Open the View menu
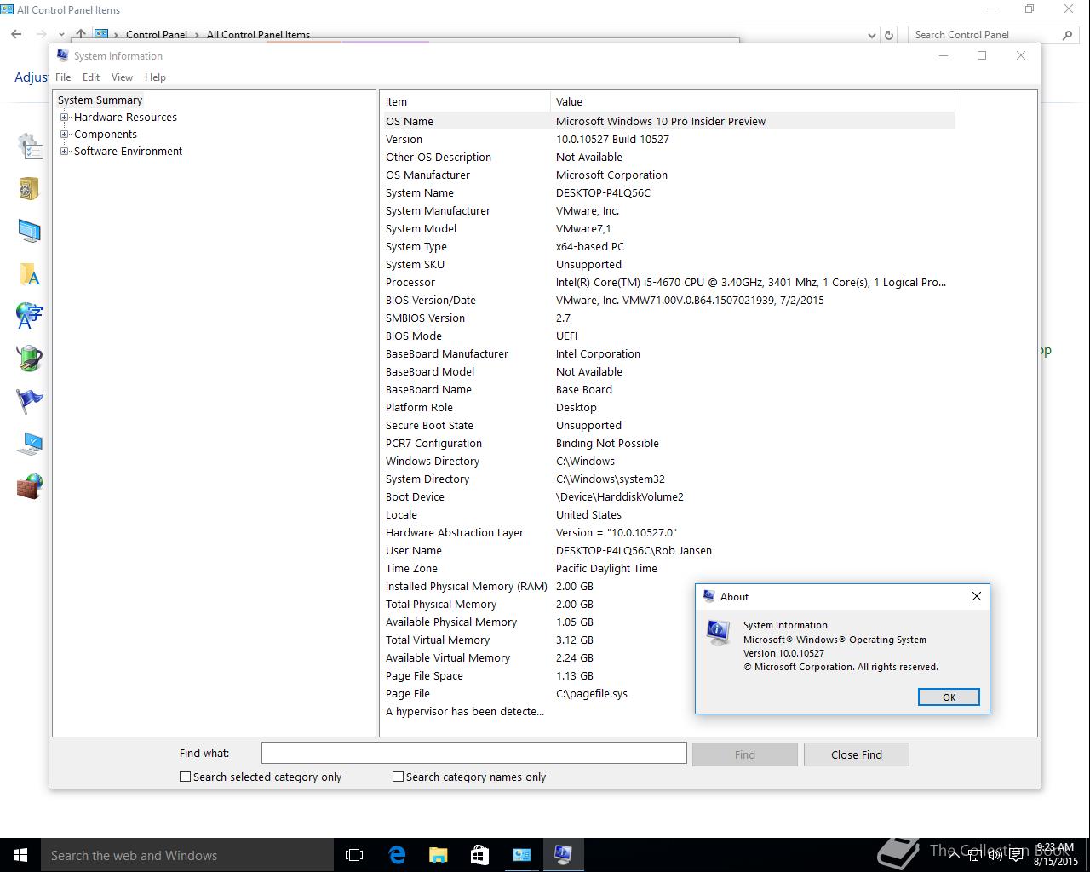Screen dimensions: 1090x872 (122, 77)
